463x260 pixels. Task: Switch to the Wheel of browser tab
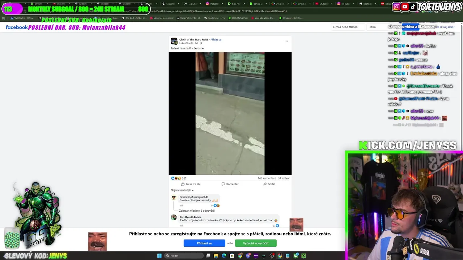301,4
